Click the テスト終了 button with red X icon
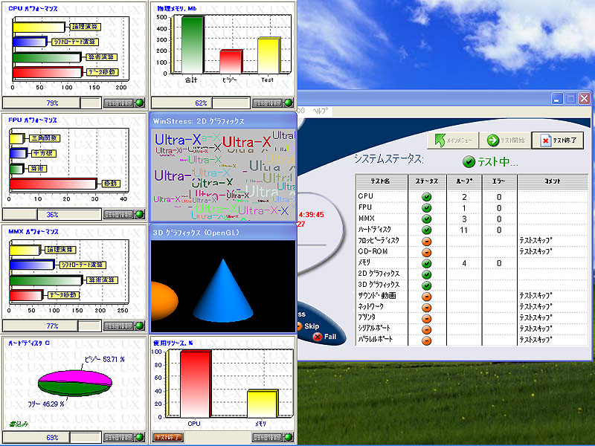 coord(558,140)
